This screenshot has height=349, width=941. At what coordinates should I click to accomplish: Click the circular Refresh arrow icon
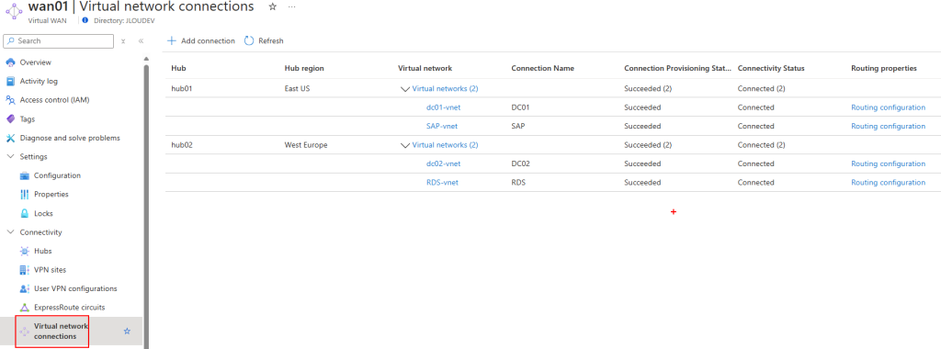pyautogui.click(x=249, y=40)
